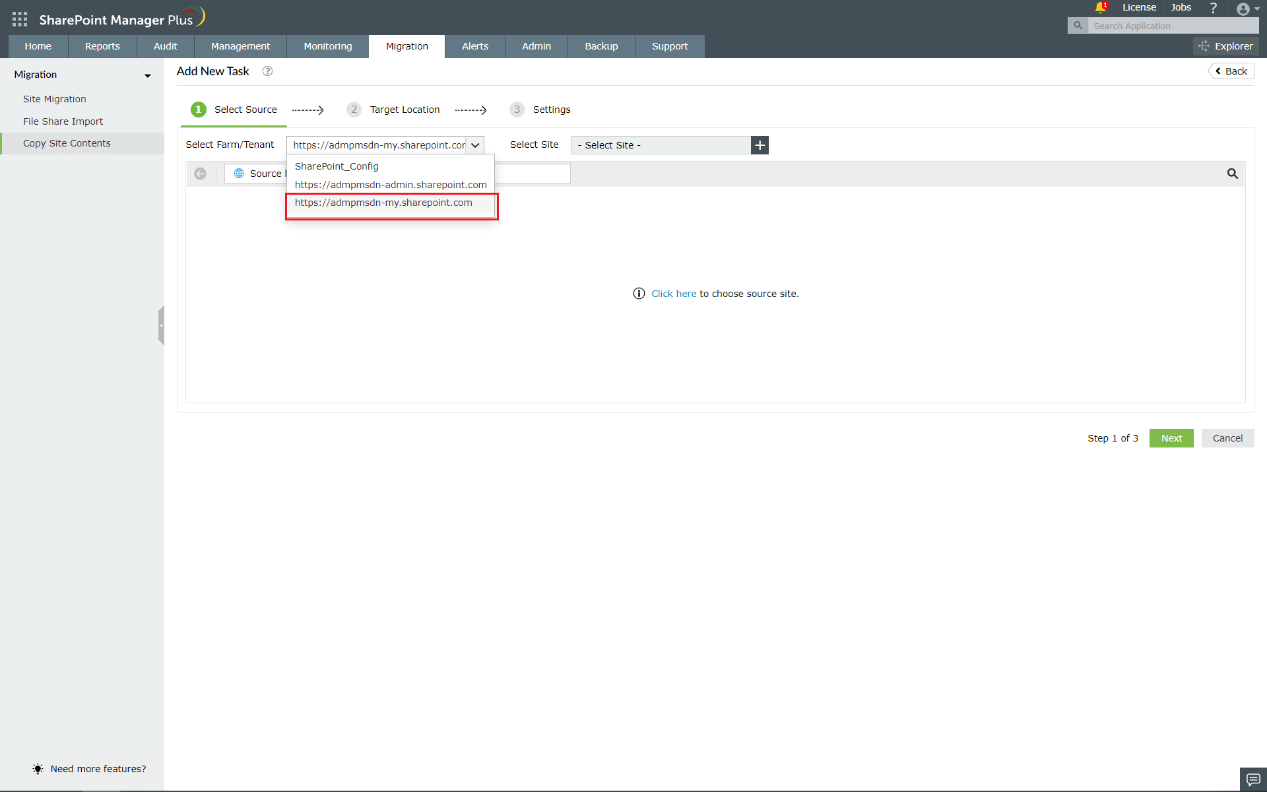Switch to the Reports tab

(102, 46)
